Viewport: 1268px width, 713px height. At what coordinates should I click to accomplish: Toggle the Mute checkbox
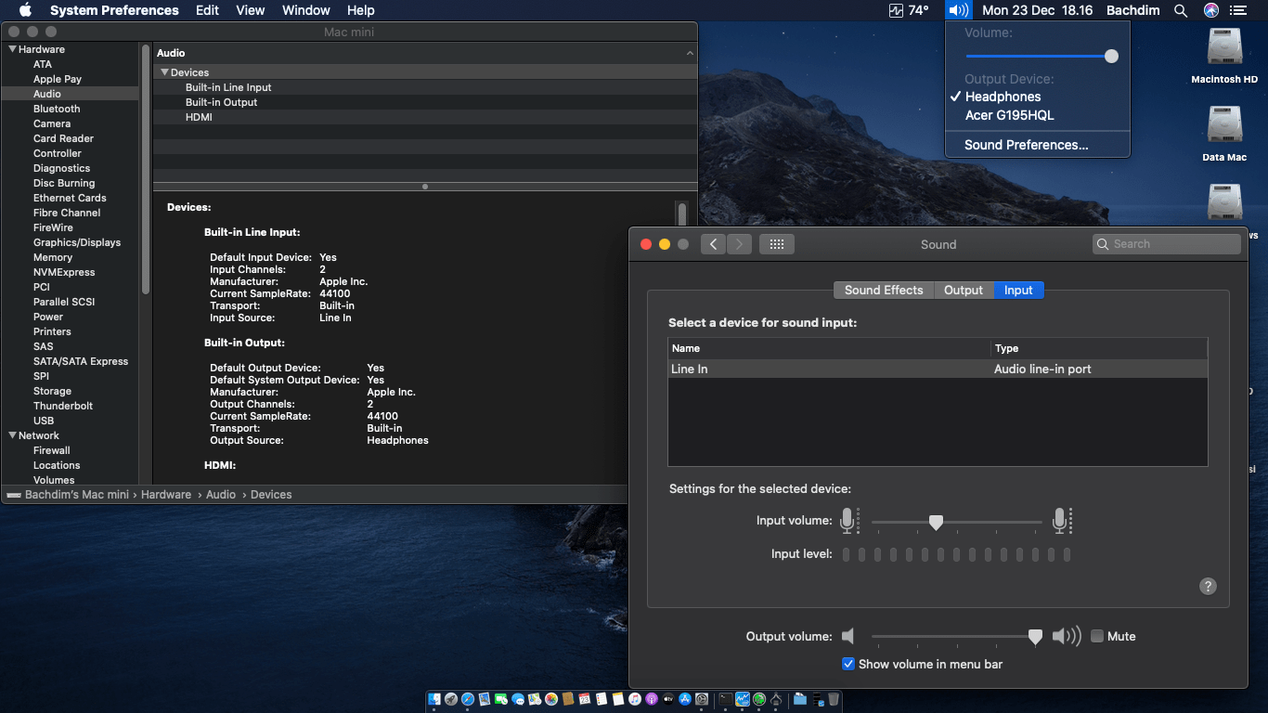click(x=1097, y=636)
